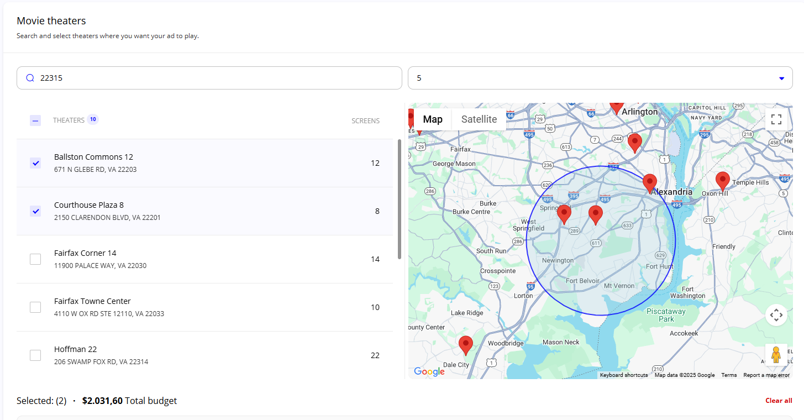Open the radius dropdown showing 5
804x420 pixels.
tap(600, 78)
